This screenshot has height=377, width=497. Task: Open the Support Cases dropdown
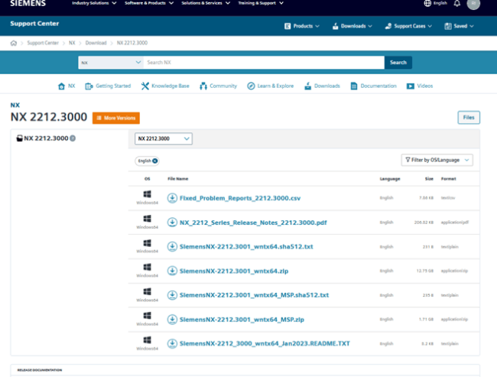[408, 26]
